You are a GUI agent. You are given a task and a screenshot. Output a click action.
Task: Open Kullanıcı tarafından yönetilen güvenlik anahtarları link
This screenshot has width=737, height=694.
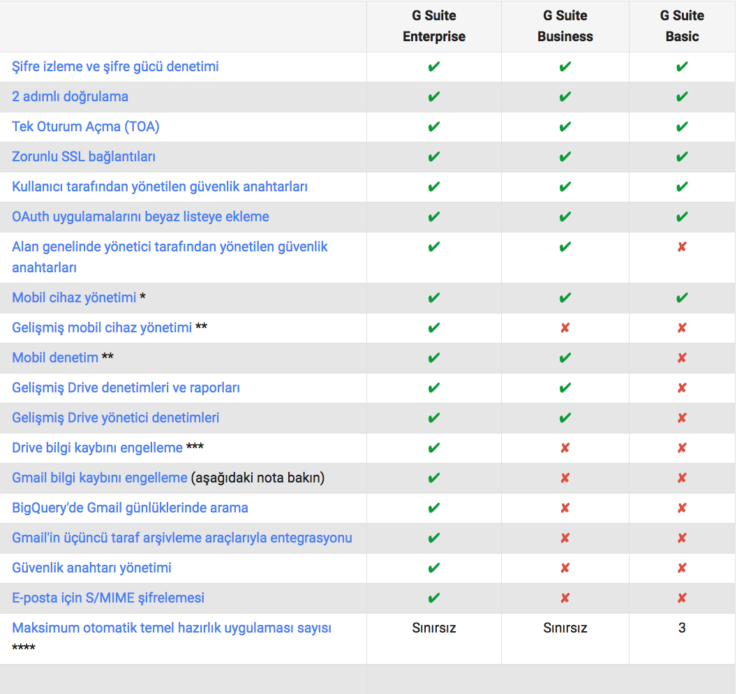click(x=160, y=187)
